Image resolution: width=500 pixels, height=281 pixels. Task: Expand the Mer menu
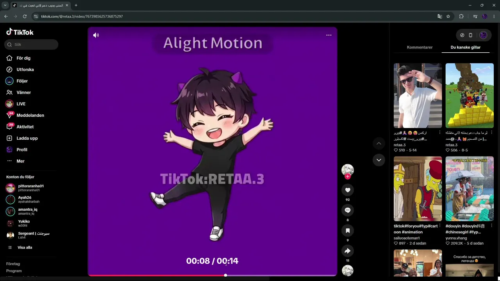coord(20,161)
